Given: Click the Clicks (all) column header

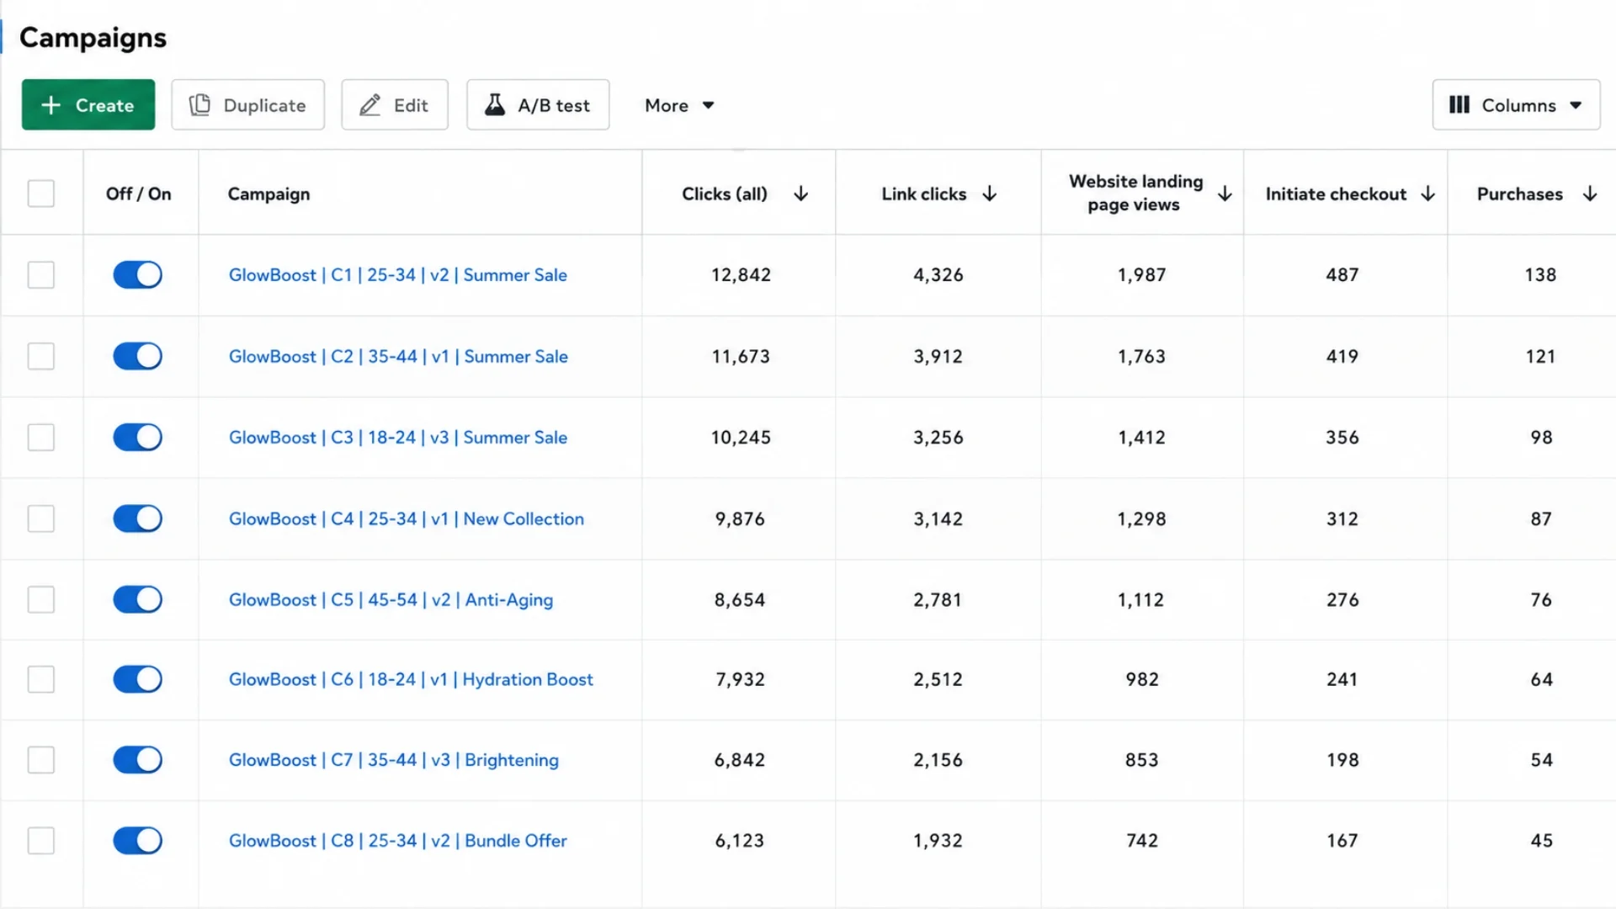Looking at the screenshot, I should click(725, 194).
